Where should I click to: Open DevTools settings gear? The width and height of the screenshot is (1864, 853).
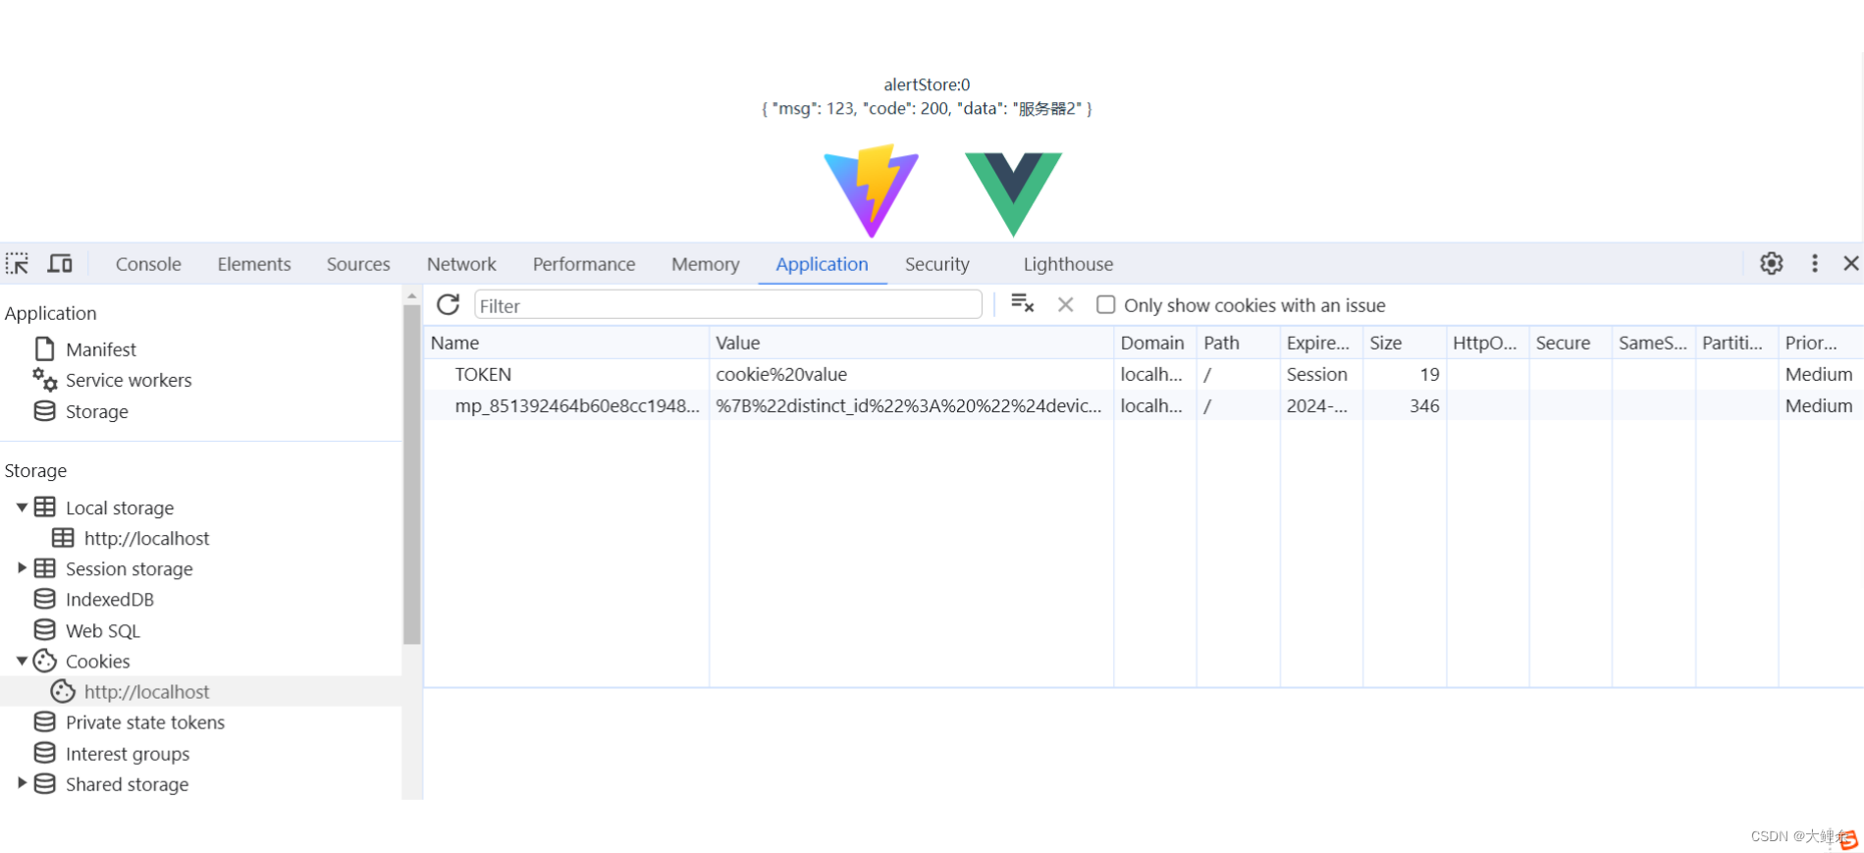(x=1771, y=263)
